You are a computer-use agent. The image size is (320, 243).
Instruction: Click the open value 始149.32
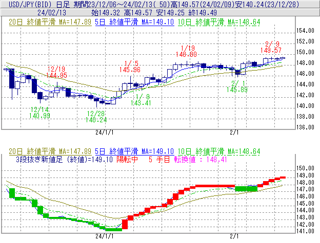(106, 13)
